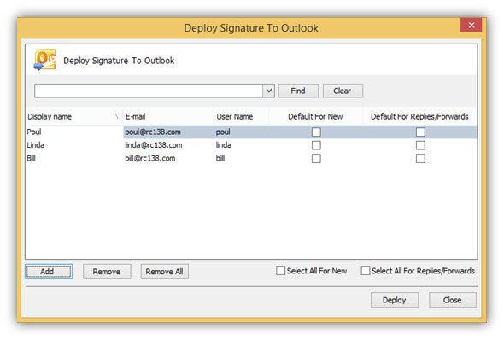
Task: Click the bill@rc138.com email cell
Action: tap(169, 158)
